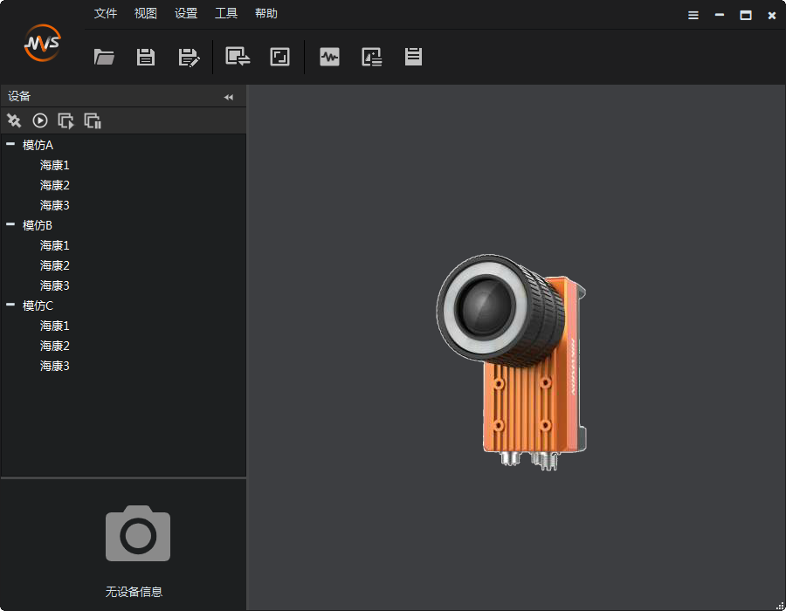
Task: Open the signal waveform tool
Action: pyautogui.click(x=329, y=57)
